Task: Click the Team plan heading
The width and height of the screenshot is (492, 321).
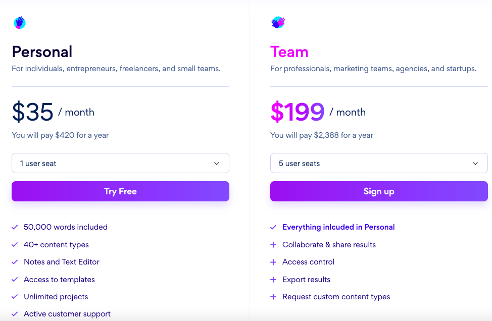Action: pyautogui.click(x=289, y=51)
